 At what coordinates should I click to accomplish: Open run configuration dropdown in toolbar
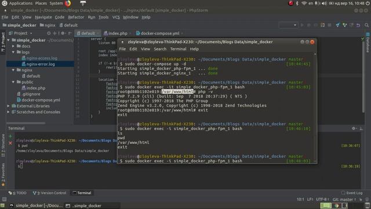pyautogui.click(x=288, y=25)
